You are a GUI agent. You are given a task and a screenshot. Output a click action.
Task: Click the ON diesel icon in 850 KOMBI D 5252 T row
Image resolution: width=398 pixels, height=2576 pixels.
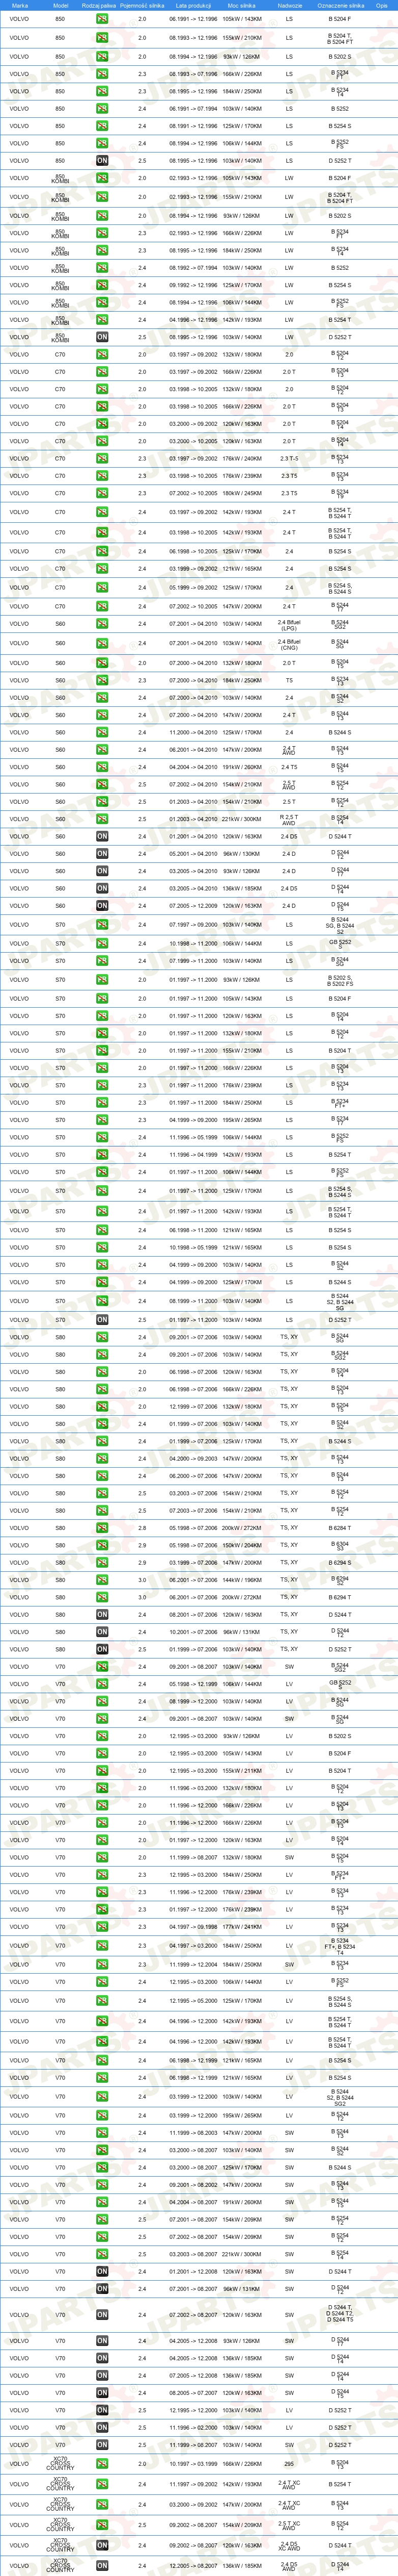pos(102,337)
